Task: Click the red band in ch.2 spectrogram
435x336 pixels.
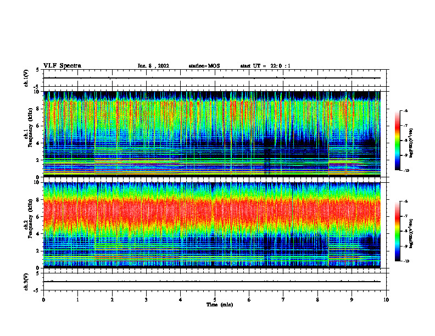Action: tap(212, 212)
